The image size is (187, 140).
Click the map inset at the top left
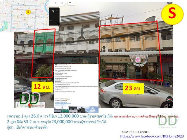click(25, 15)
